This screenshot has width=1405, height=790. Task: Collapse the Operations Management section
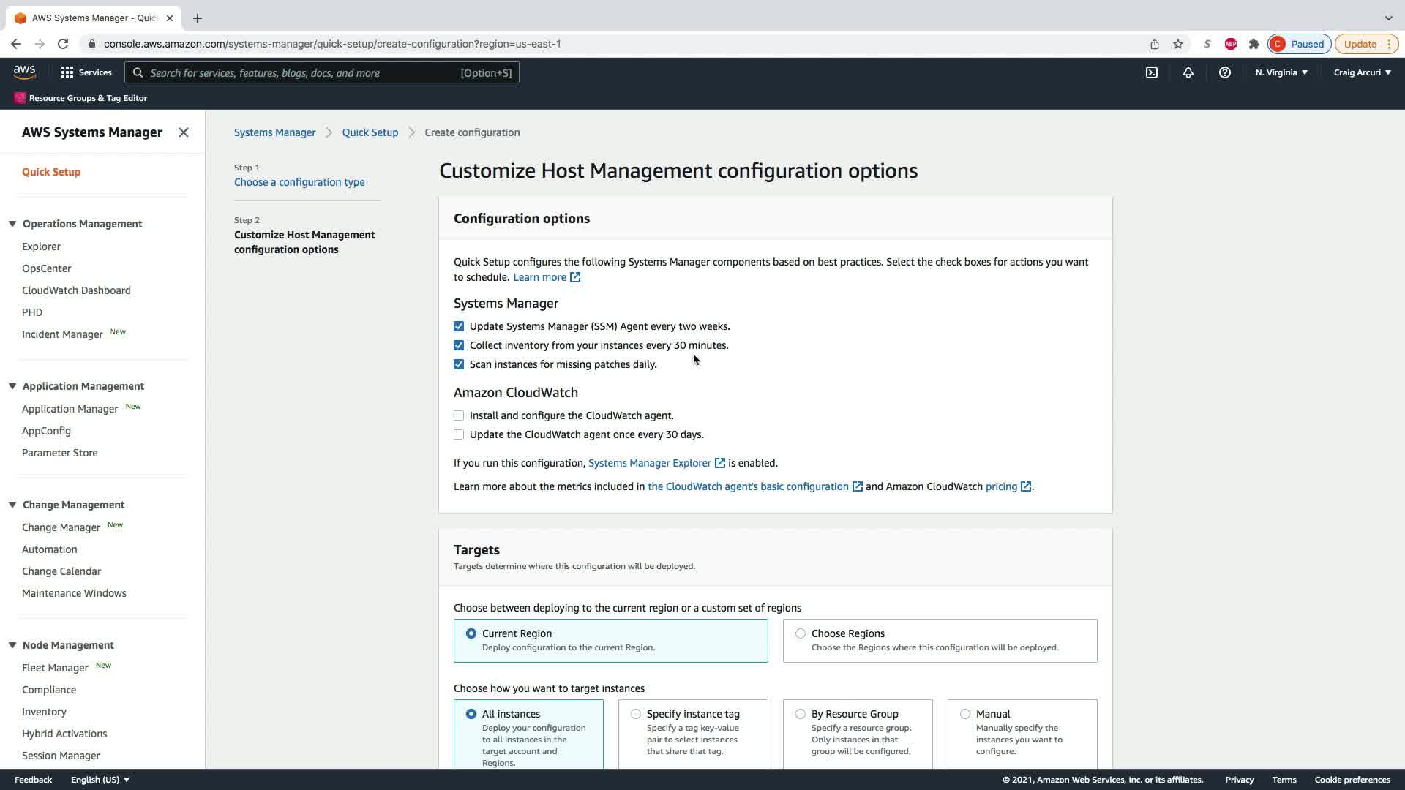(12, 224)
